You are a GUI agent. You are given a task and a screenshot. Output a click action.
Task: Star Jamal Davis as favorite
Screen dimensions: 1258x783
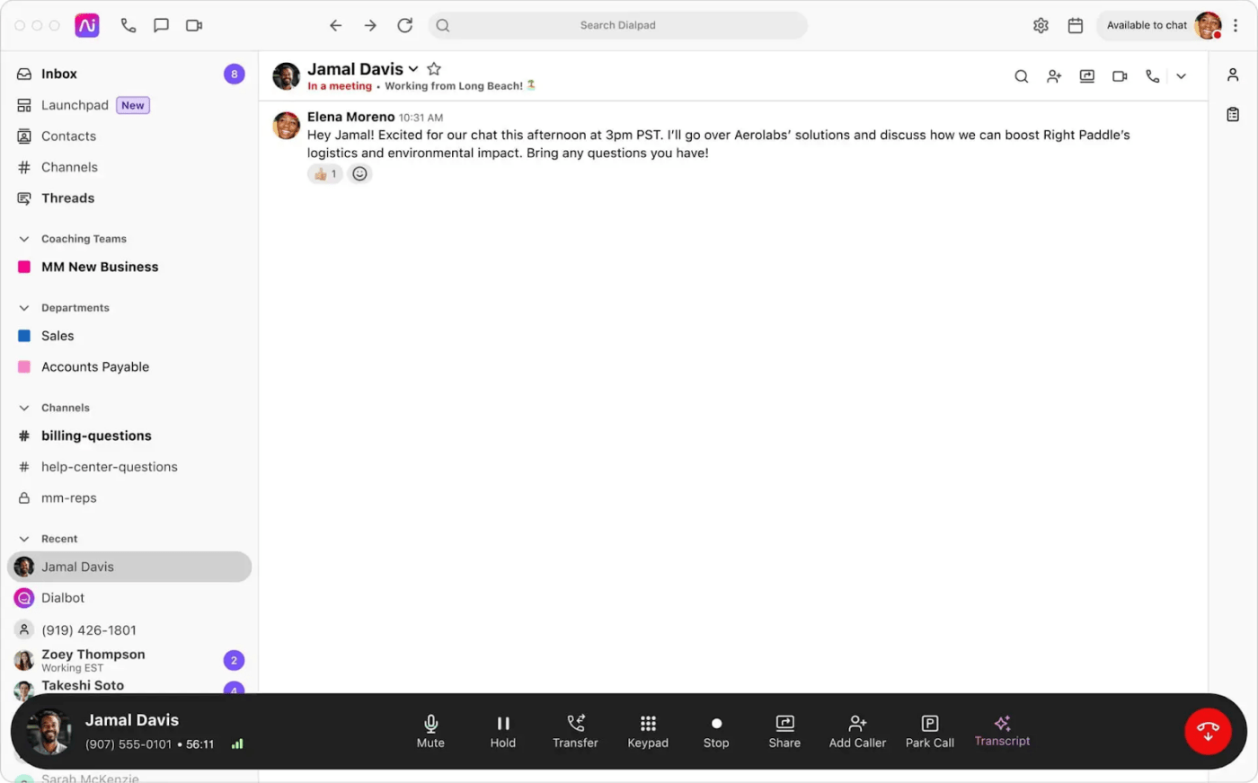[434, 68]
